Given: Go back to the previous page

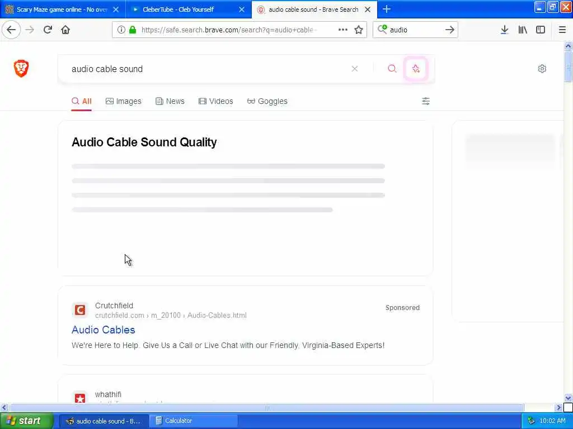Looking at the screenshot, I should coord(11,30).
